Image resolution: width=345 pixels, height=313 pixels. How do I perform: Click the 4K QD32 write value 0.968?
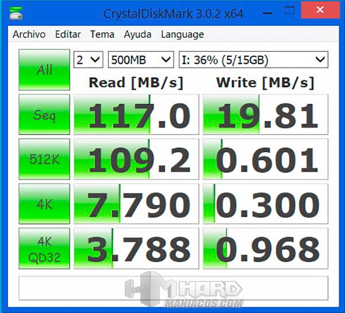(x=265, y=248)
